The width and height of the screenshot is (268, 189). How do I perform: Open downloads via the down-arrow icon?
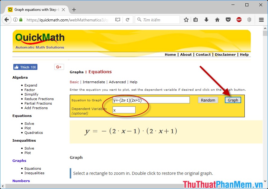coord(206,19)
